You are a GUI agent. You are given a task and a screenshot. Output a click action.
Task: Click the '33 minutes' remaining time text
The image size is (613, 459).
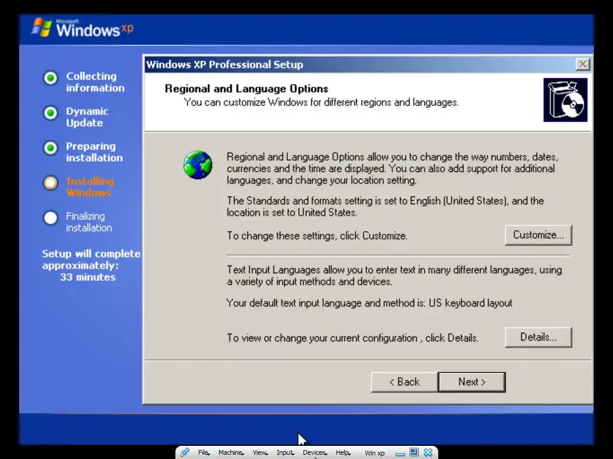(87, 277)
